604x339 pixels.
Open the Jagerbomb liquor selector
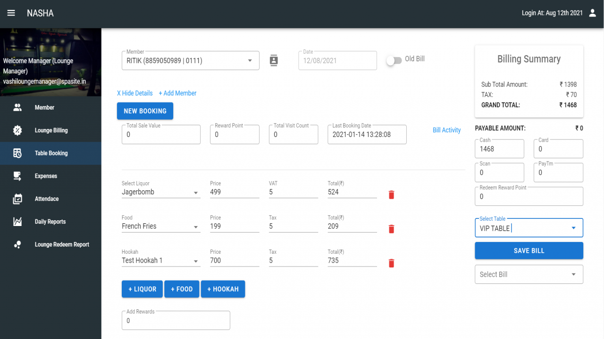[161, 192]
